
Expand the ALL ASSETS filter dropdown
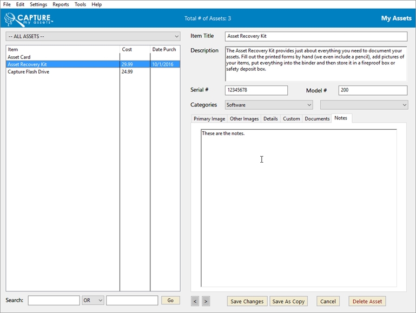click(93, 36)
